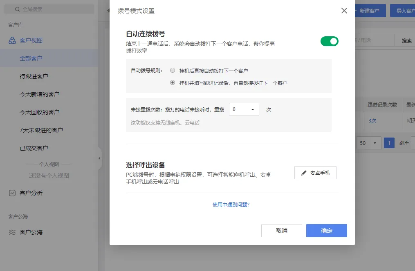Select 全部客户 in the sidebar
415x271 pixels.
49,58
